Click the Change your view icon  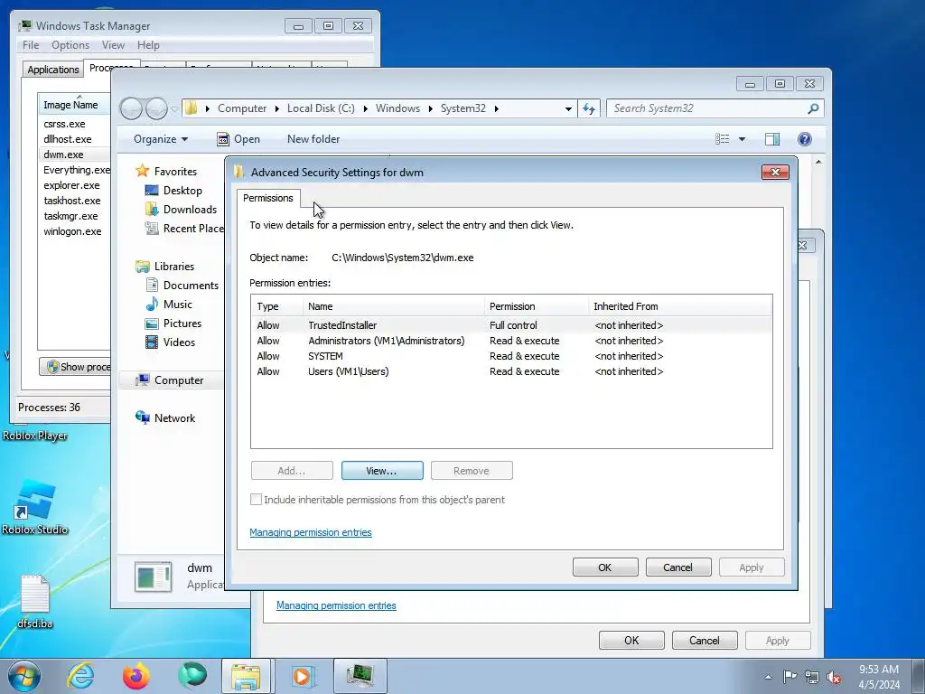[722, 139]
